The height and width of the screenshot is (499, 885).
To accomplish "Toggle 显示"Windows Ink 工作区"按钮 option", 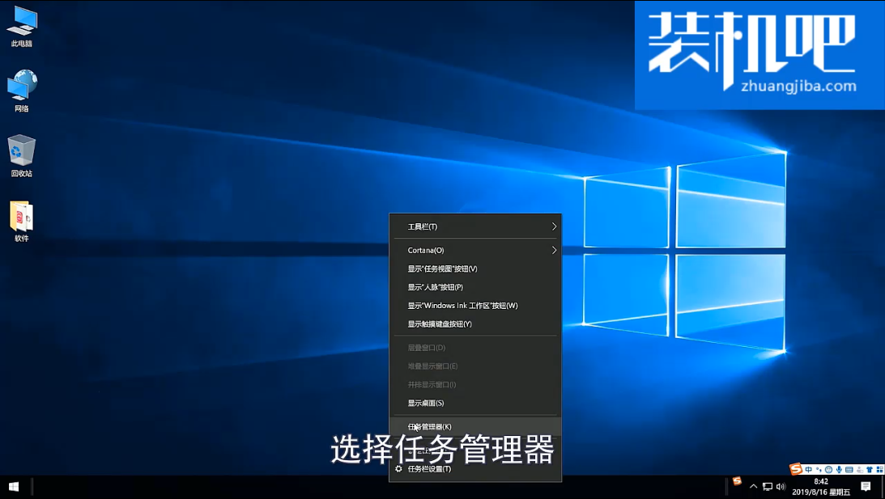I will (x=462, y=306).
